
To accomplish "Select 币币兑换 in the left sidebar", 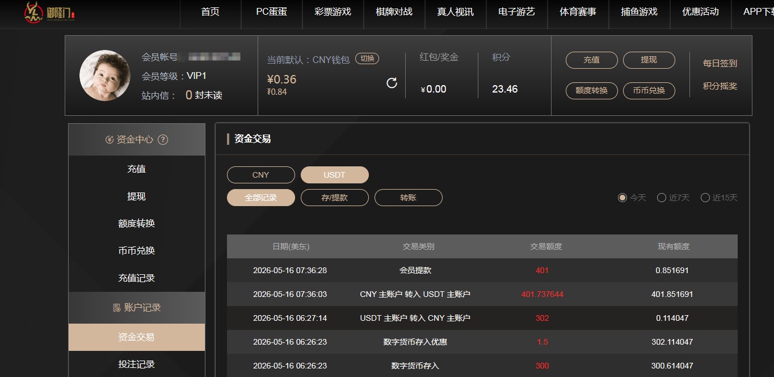I will pyautogui.click(x=137, y=251).
